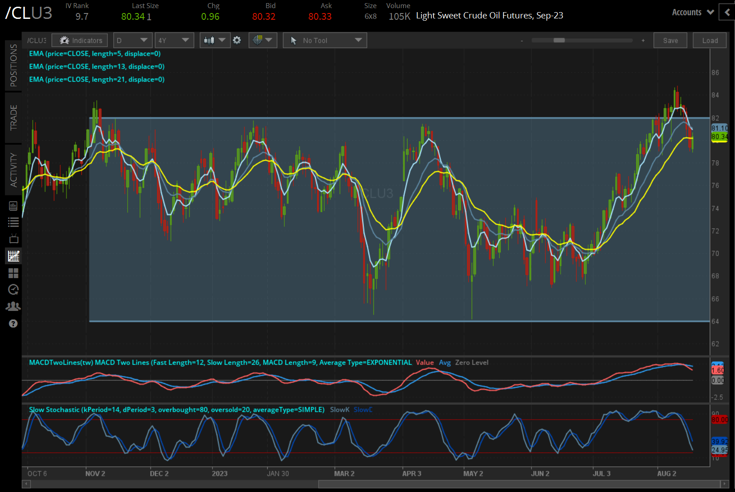
Task: Open the No Tool dropdown
Action: coord(324,40)
